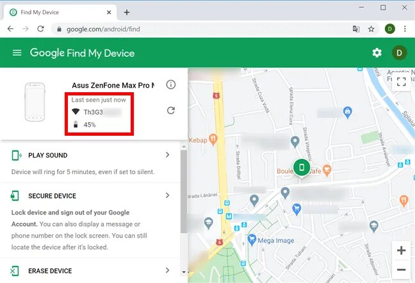
Task: Close the Find My Device tab
Action: (x=109, y=12)
